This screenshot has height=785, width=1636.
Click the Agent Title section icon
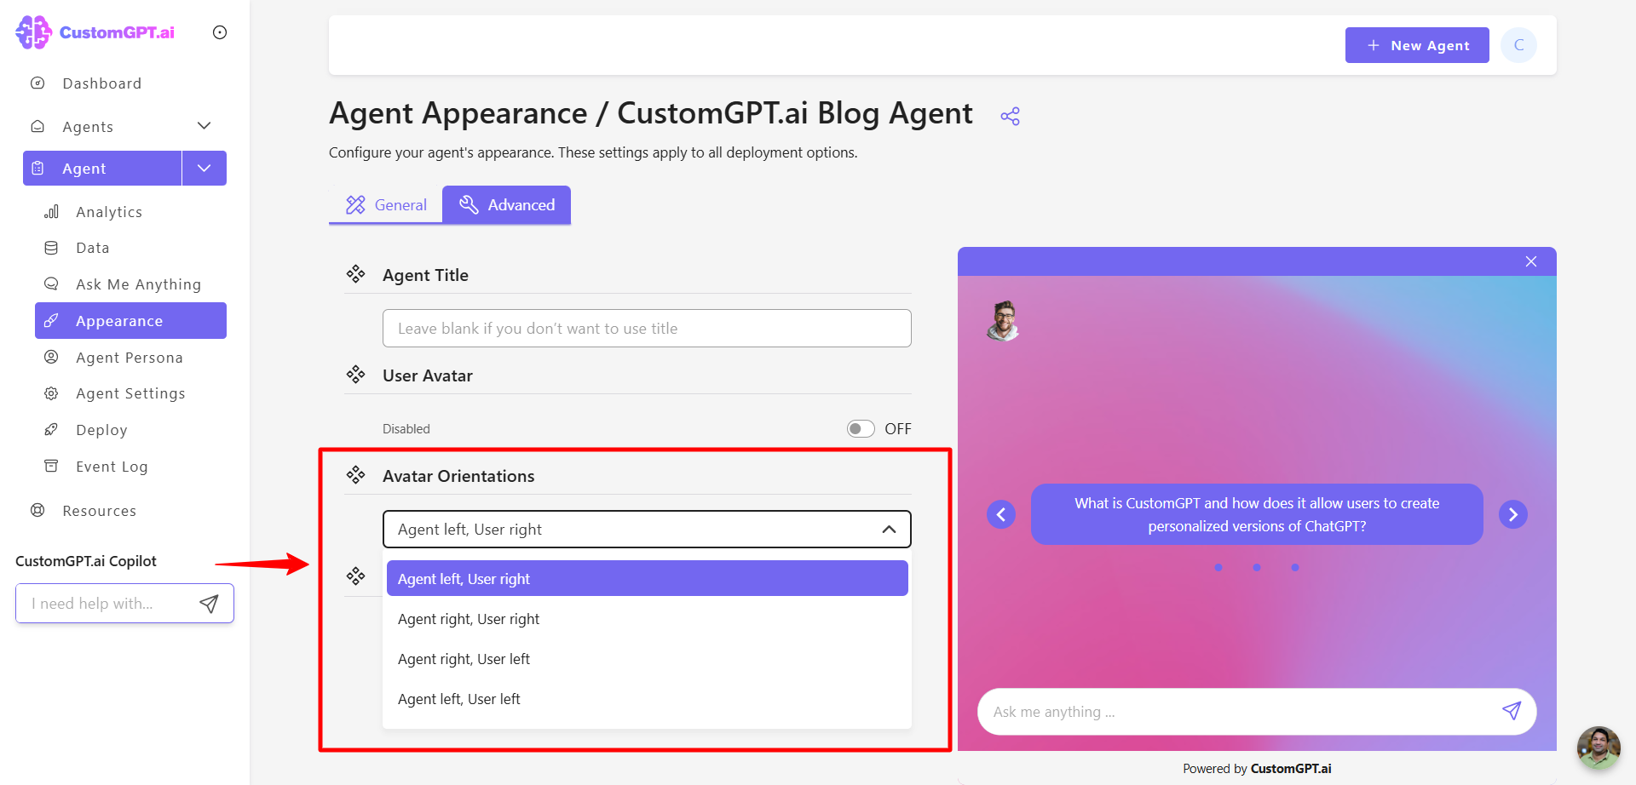(x=355, y=274)
